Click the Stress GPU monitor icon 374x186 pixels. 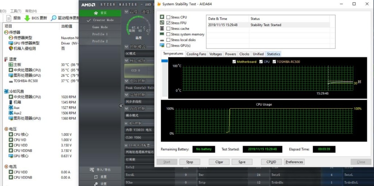click(x=162, y=45)
